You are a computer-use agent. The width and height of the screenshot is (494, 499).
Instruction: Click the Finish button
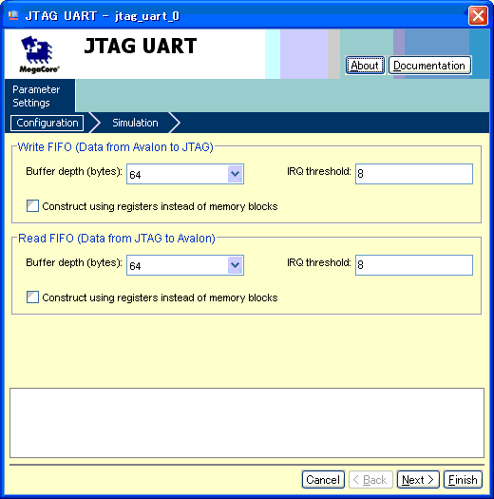(x=463, y=480)
